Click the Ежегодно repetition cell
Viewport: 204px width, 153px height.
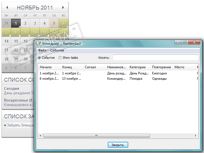[159, 73]
